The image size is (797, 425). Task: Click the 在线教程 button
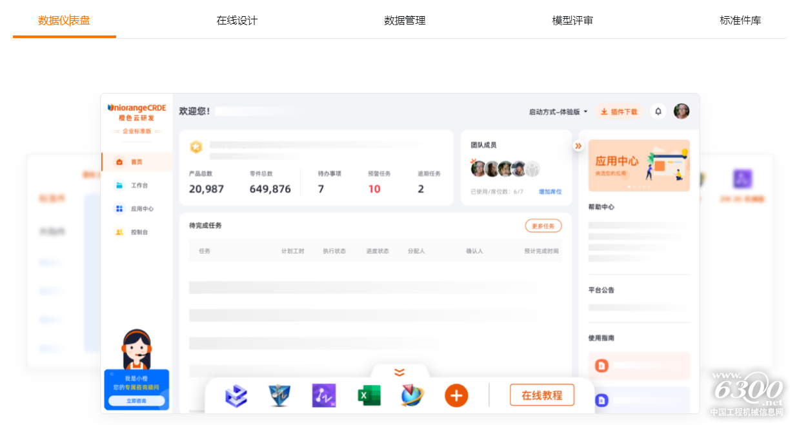(541, 395)
